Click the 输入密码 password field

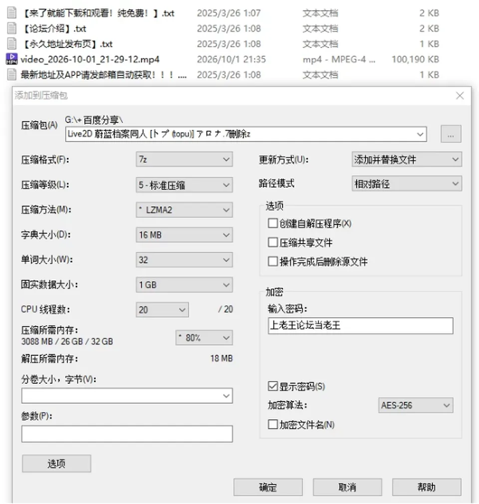point(360,326)
